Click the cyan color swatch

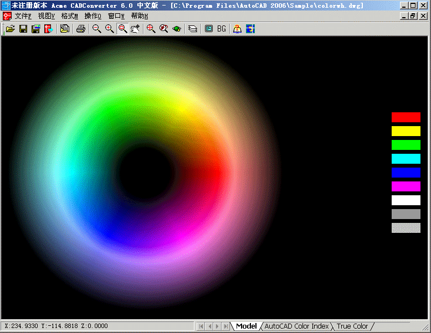406,159
